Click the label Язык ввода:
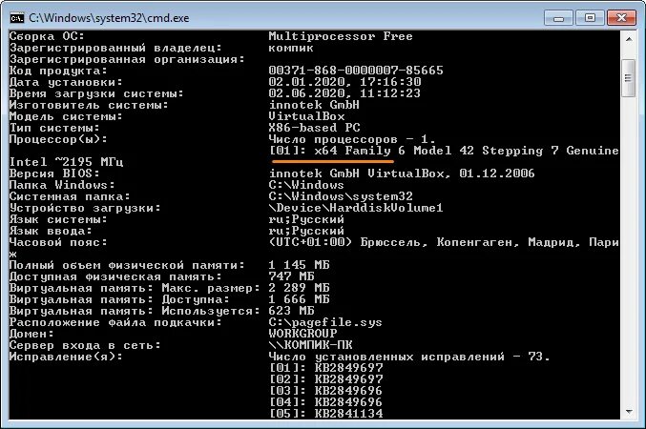Screen dimensions: 646x429 coord(51,231)
